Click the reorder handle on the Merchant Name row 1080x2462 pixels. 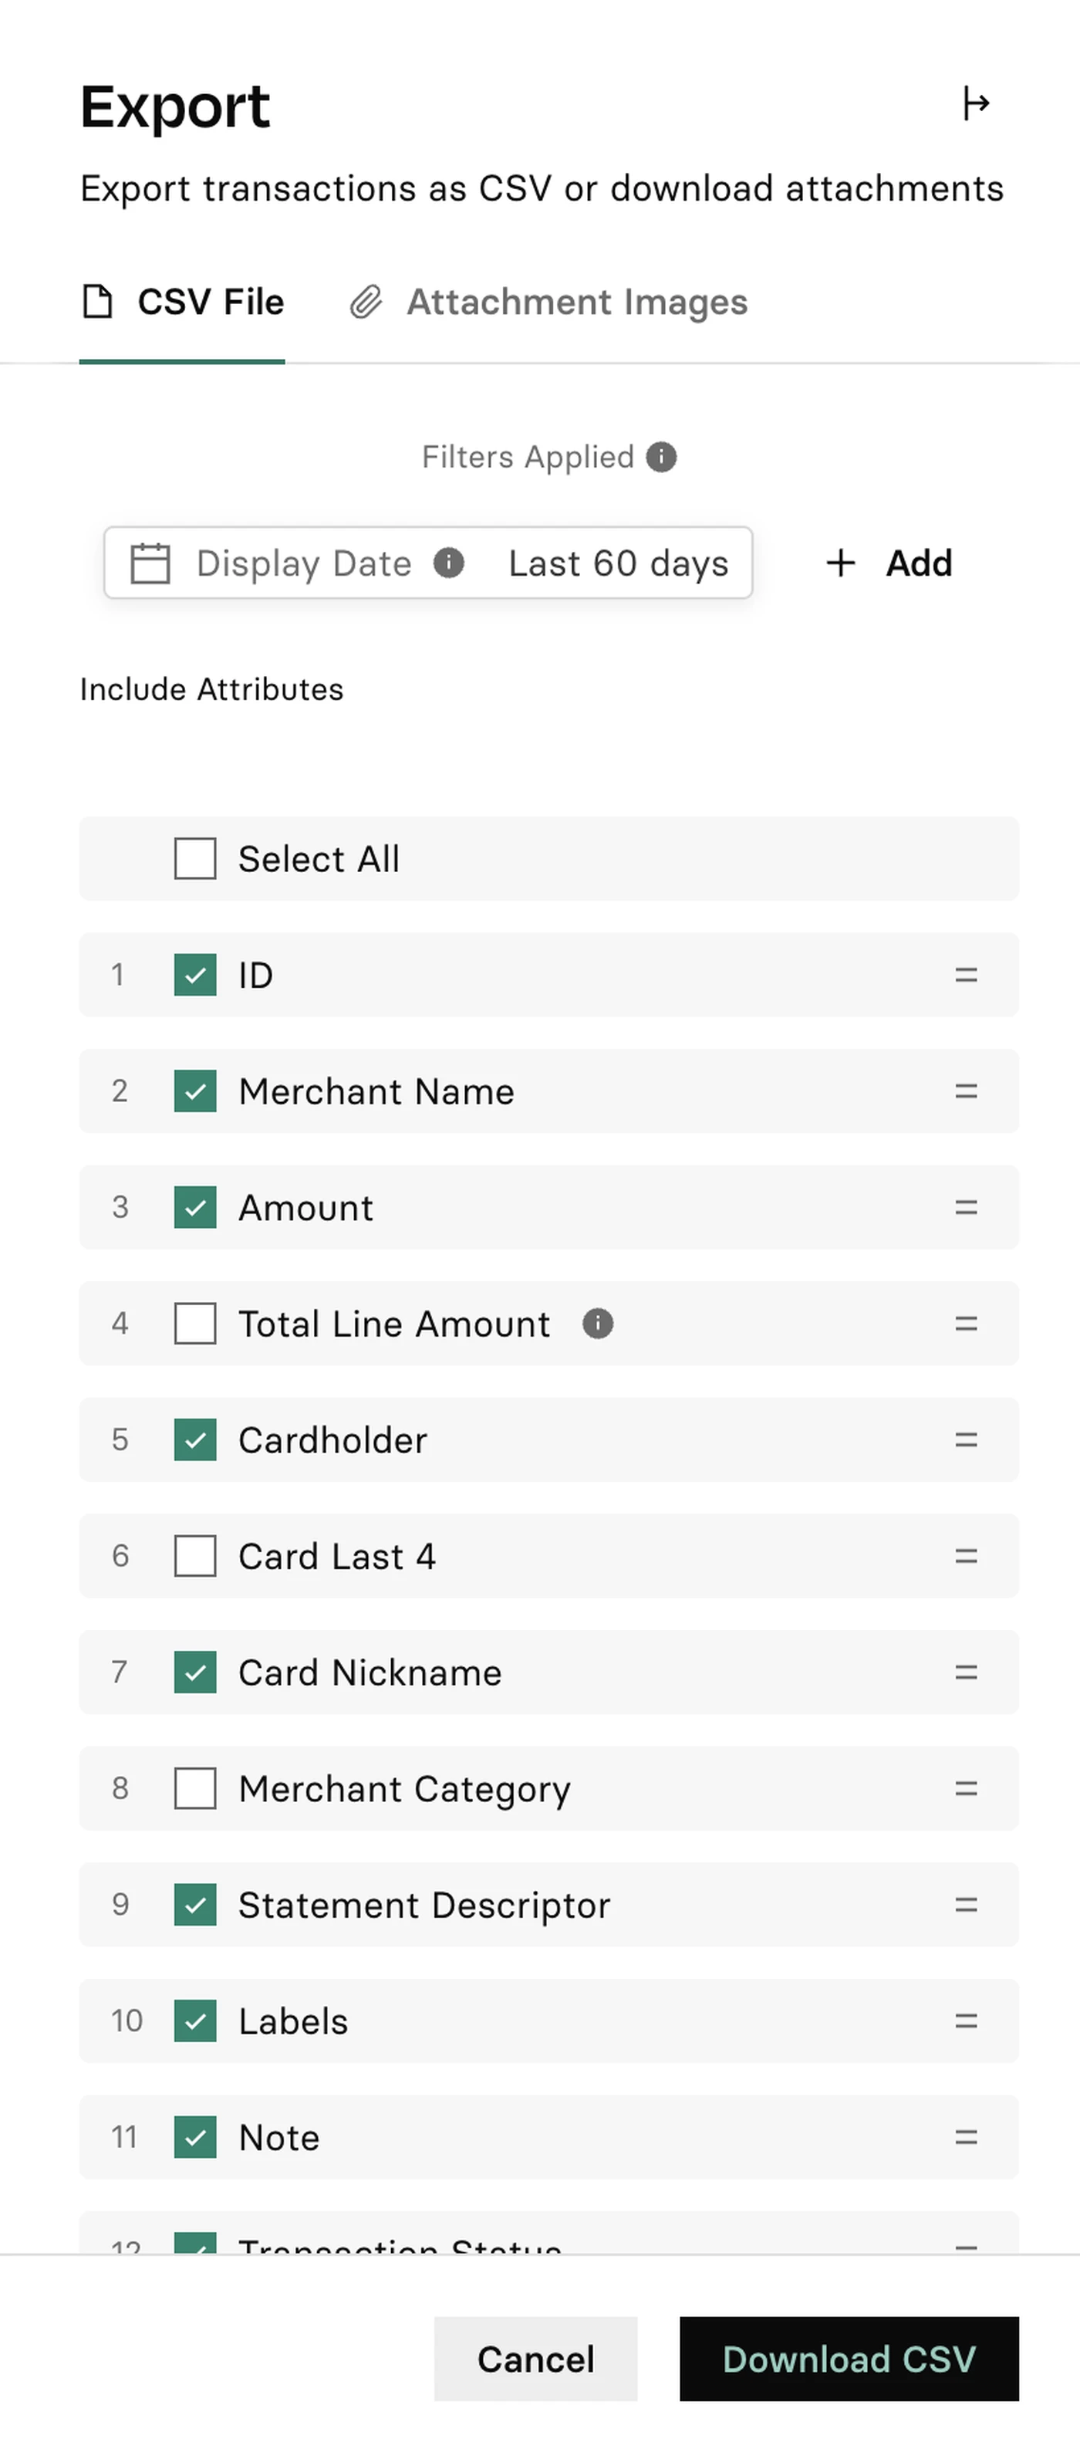pos(965,1091)
